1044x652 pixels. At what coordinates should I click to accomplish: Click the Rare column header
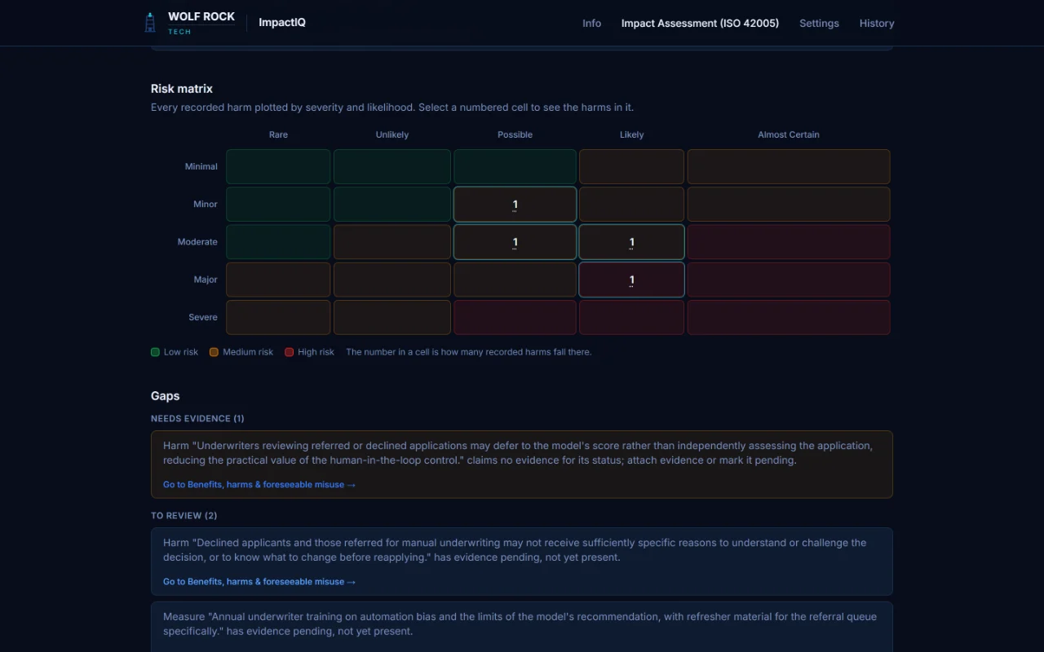(x=278, y=134)
